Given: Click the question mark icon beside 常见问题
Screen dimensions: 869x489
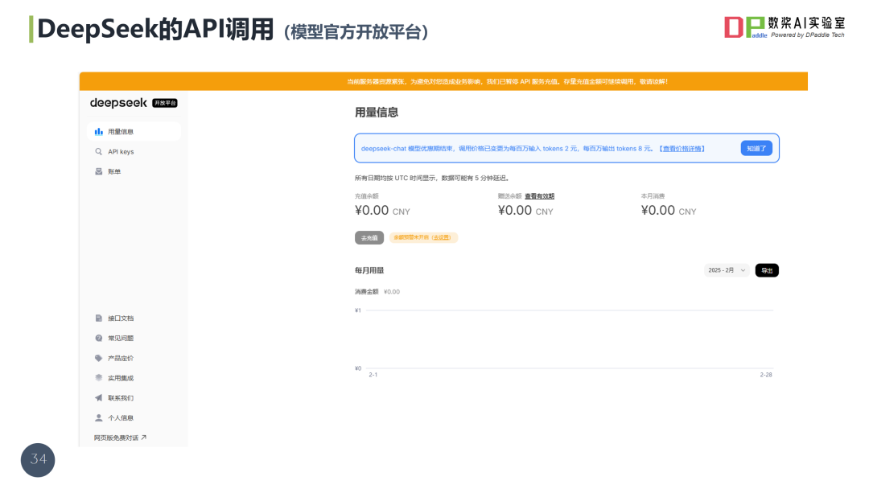Looking at the screenshot, I should (99, 339).
